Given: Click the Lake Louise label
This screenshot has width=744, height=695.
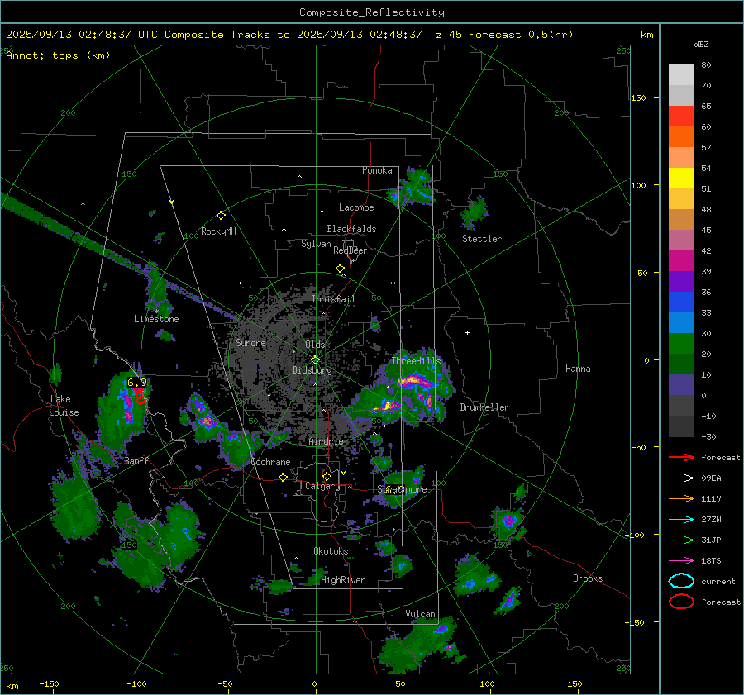Looking at the screenshot, I should pyautogui.click(x=64, y=406).
